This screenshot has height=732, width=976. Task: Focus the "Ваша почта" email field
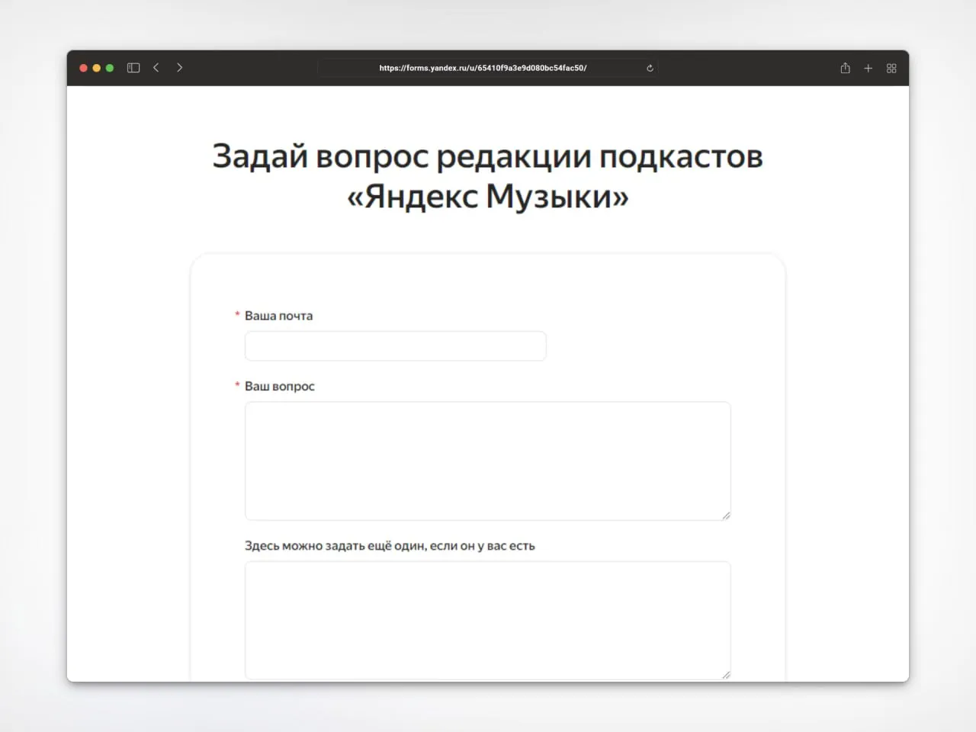click(396, 346)
